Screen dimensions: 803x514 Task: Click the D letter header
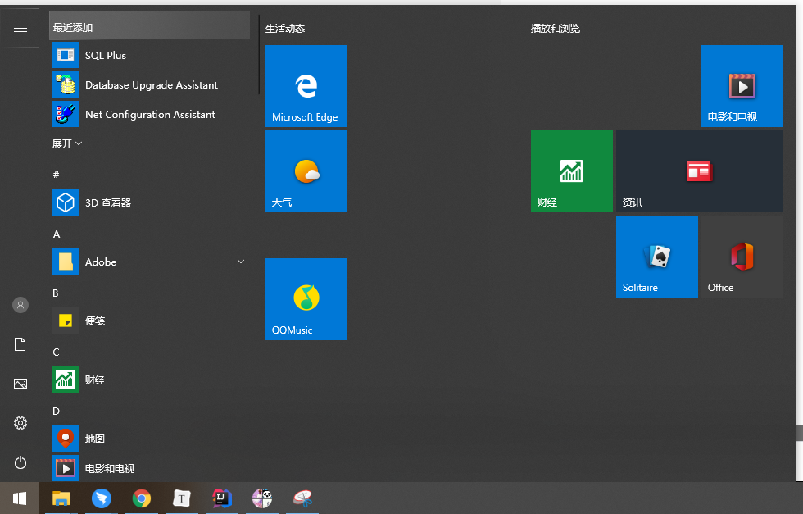pyautogui.click(x=57, y=411)
